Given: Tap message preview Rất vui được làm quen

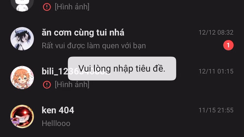Looking at the screenshot, I should [x=94, y=46].
